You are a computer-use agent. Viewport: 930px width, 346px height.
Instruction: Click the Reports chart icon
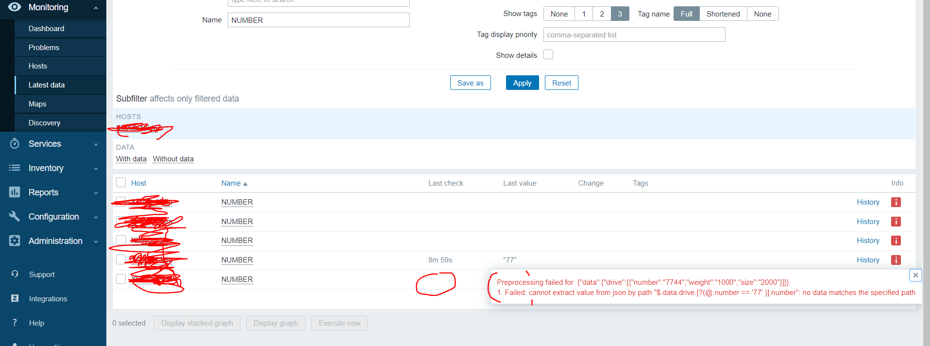click(x=15, y=192)
